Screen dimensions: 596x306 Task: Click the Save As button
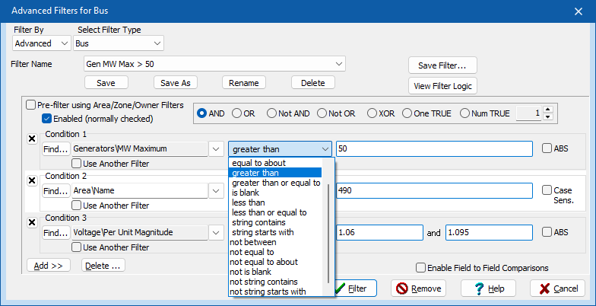176,82
